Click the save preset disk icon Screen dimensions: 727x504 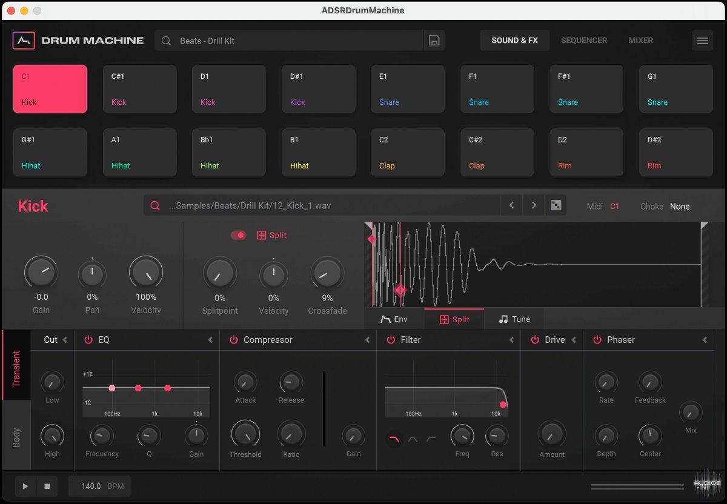[434, 41]
